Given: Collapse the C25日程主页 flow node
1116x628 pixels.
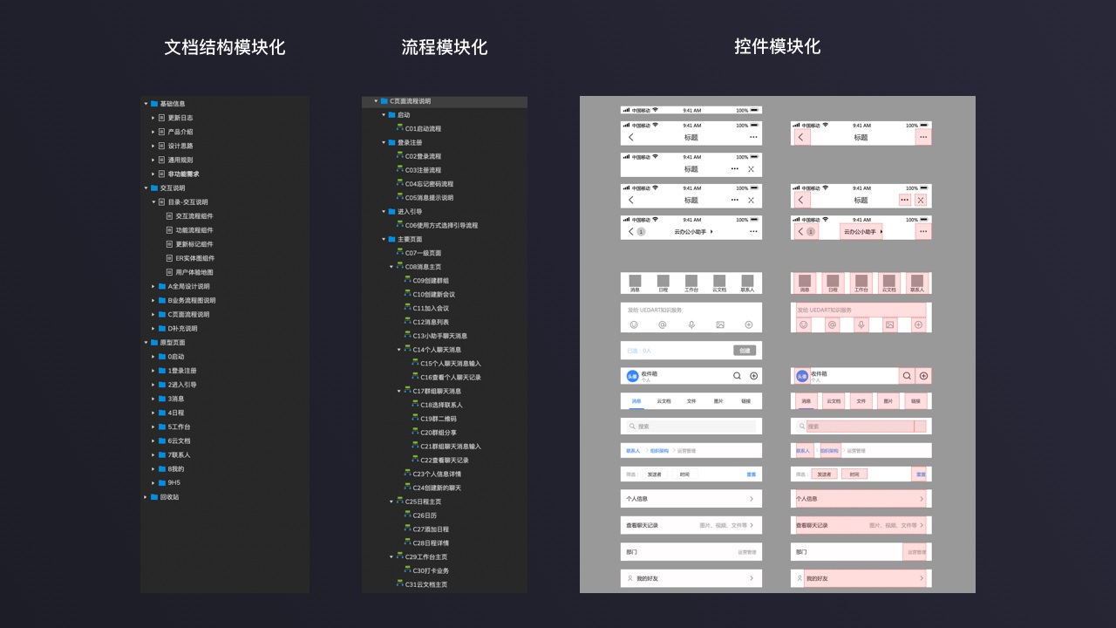Looking at the screenshot, I should [x=391, y=502].
